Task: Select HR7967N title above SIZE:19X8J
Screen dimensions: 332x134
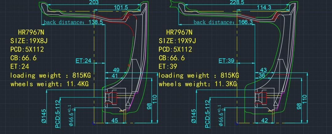Action: coord(31,32)
